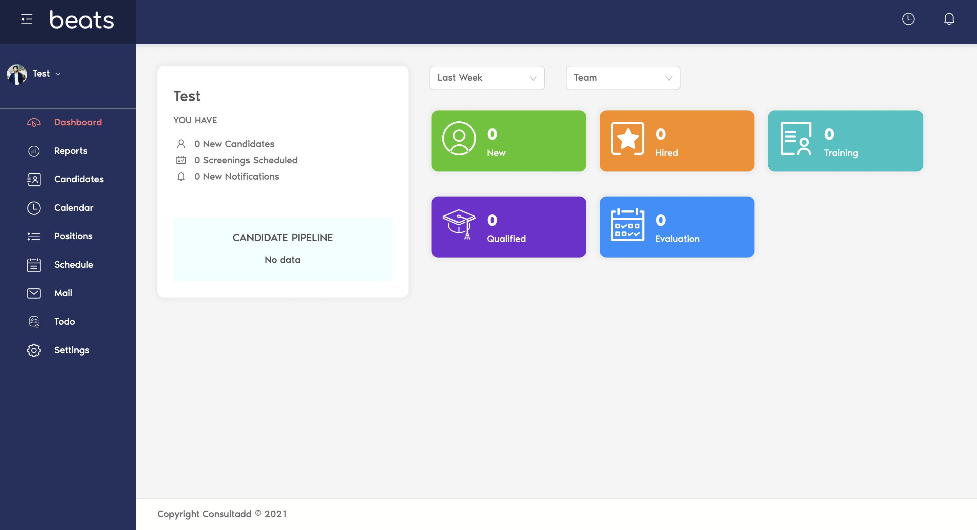Click the beats logo

pyautogui.click(x=81, y=20)
